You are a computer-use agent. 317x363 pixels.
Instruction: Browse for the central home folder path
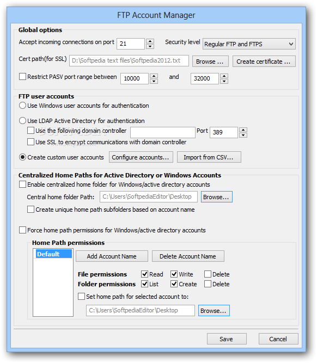tap(217, 197)
